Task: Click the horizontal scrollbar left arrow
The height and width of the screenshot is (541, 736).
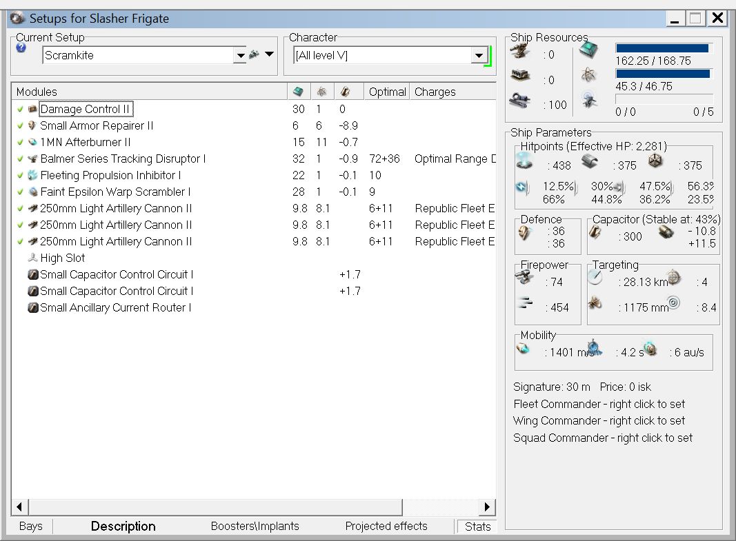Action: pos(20,507)
